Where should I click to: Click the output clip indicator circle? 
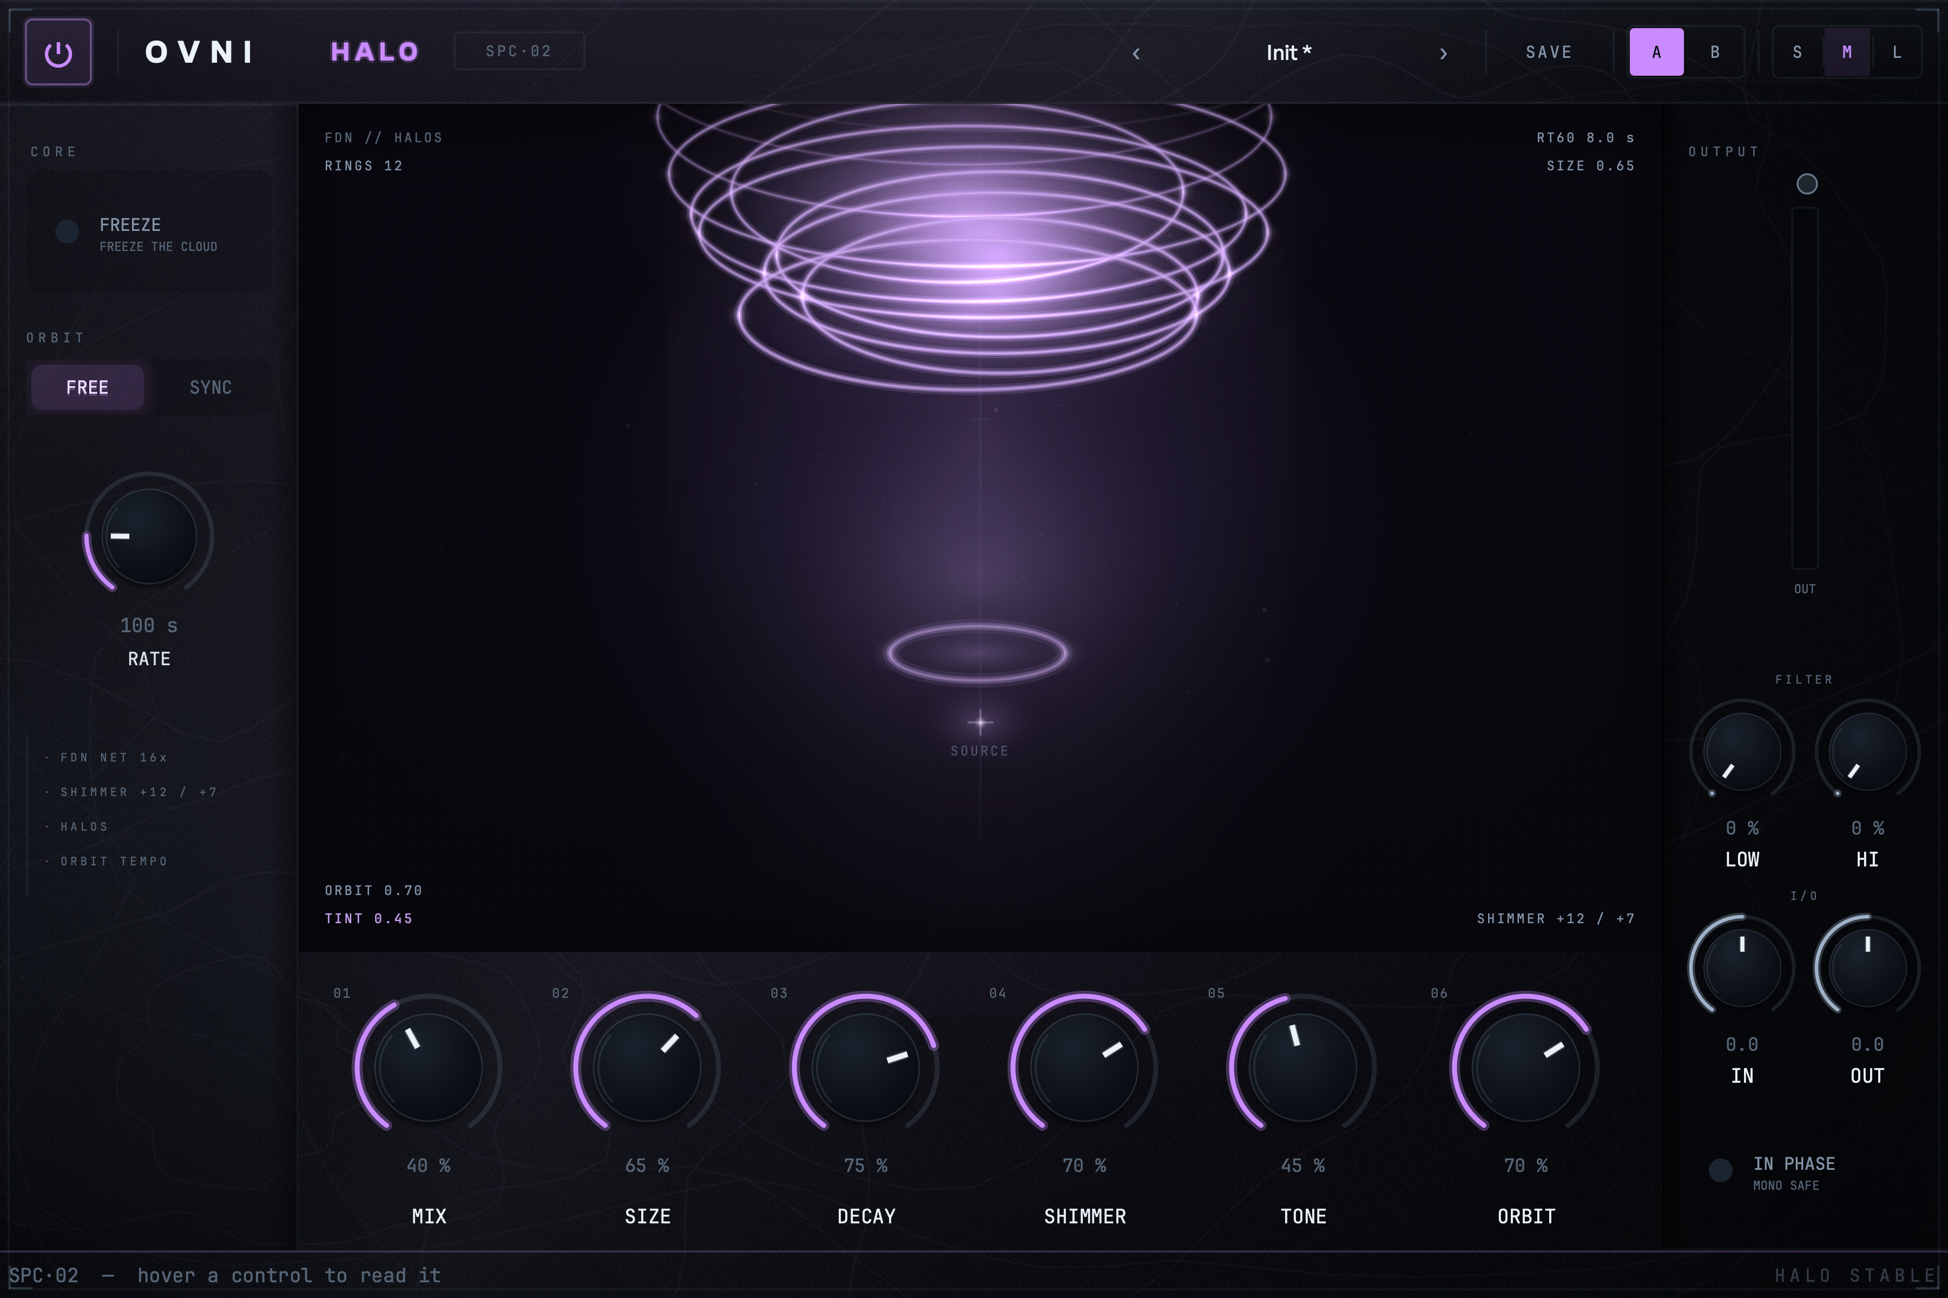coord(1807,184)
